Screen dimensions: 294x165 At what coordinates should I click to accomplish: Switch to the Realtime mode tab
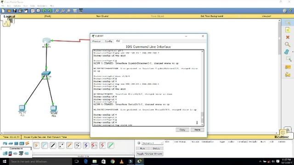(282, 137)
